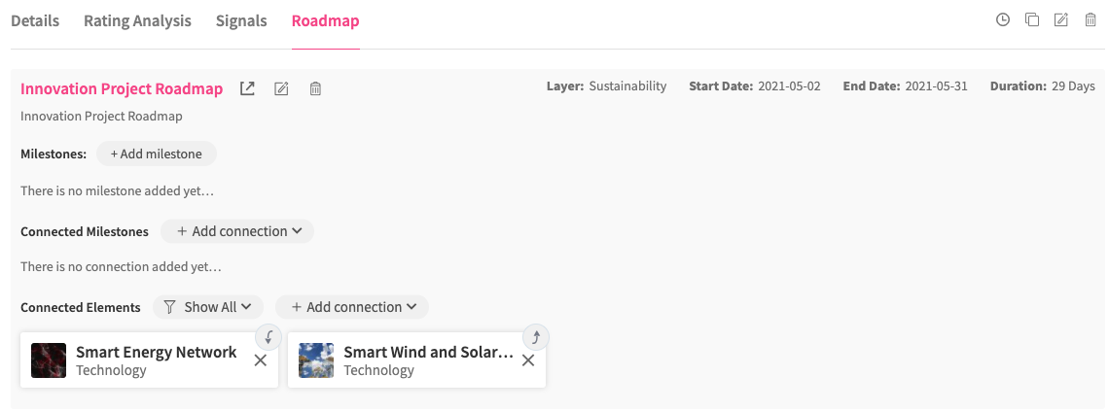Screen dimensions: 1109x411
Task: Click the duplicate icon in the top-right toolbar
Action: click(x=1032, y=20)
